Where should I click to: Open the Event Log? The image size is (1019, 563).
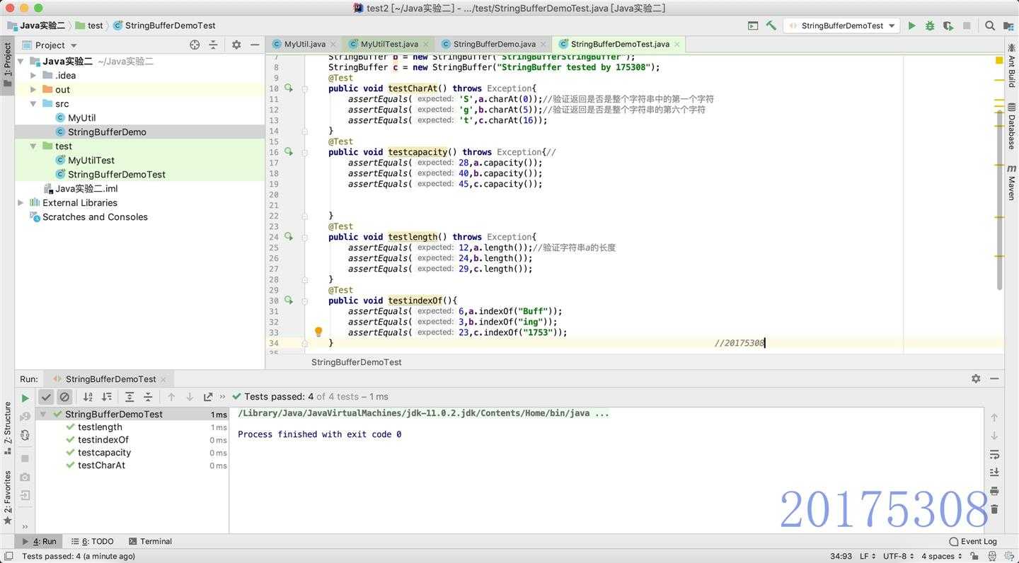click(x=973, y=541)
